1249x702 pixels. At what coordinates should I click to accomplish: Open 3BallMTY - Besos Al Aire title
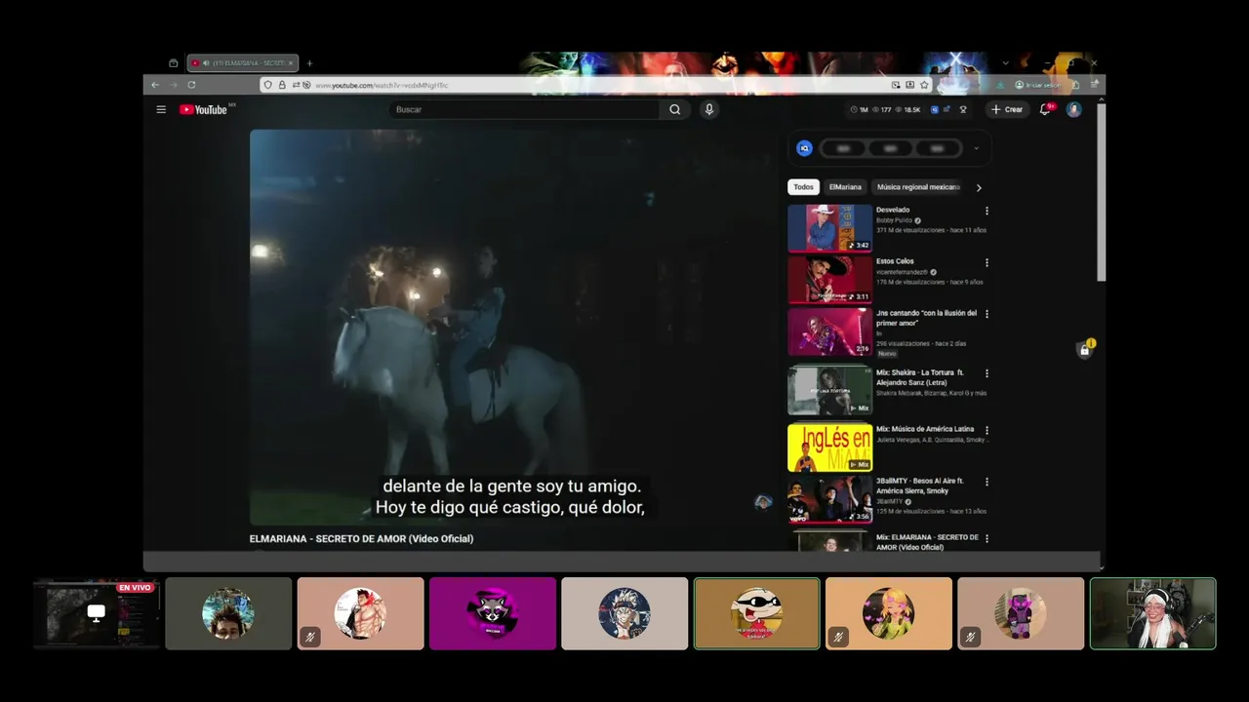click(x=919, y=486)
